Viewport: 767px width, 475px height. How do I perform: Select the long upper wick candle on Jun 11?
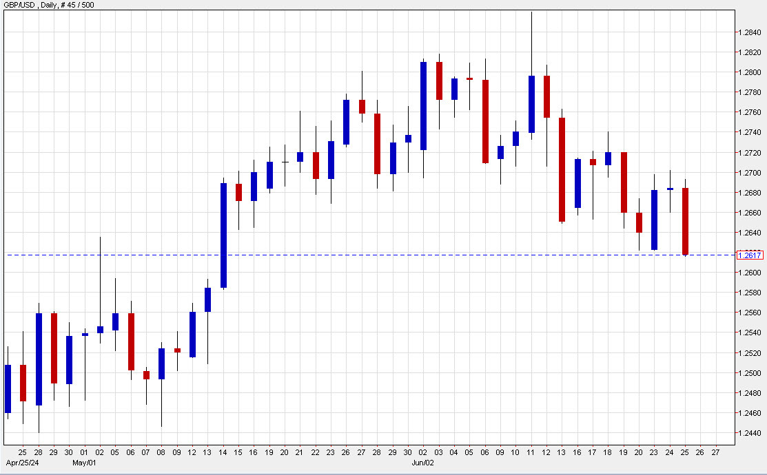pyautogui.click(x=531, y=103)
